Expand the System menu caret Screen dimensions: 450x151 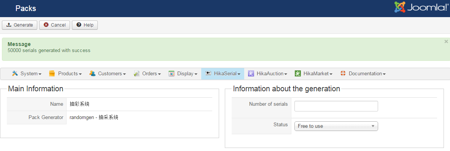40,74
